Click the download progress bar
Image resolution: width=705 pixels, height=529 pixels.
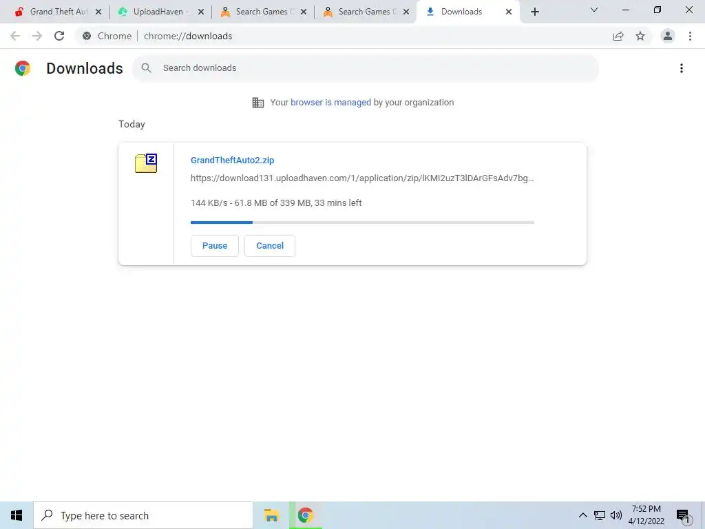tap(362, 222)
